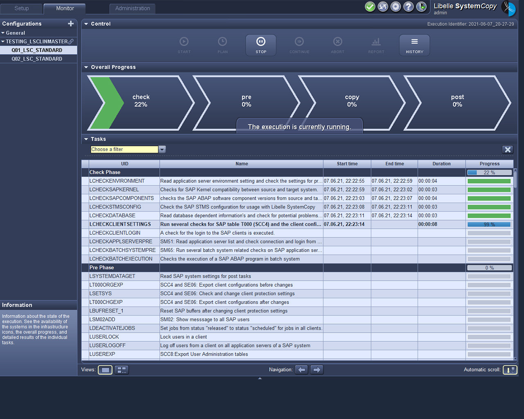The height and width of the screenshot is (419, 524).
Task: Open the execution History
Action: tap(414, 45)
